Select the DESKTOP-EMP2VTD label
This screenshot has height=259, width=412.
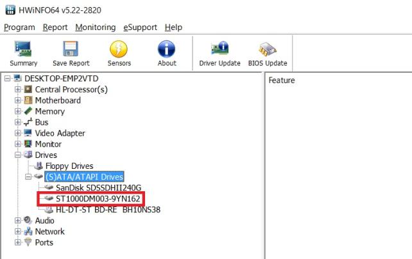click(62, 78)
